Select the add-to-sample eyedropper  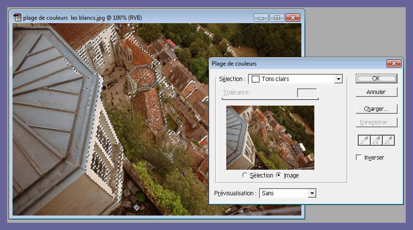(376, 140)
